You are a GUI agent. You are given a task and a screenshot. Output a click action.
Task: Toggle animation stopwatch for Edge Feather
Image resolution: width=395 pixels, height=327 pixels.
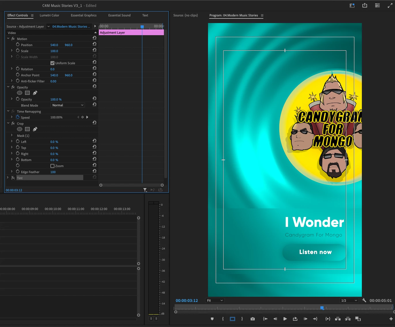(x=18, y=172)
